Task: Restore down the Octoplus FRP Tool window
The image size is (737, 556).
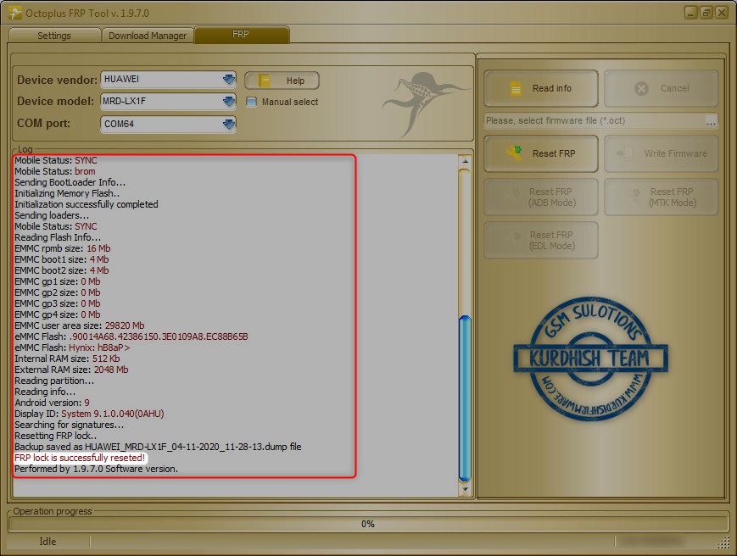Action: [x=706, y=13]
